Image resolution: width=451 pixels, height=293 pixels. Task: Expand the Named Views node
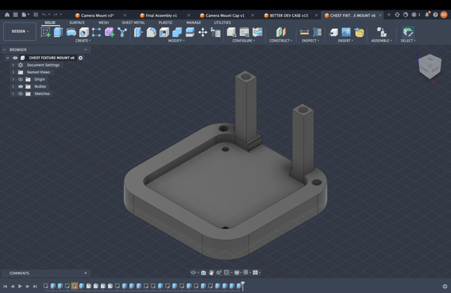(13, 72)
